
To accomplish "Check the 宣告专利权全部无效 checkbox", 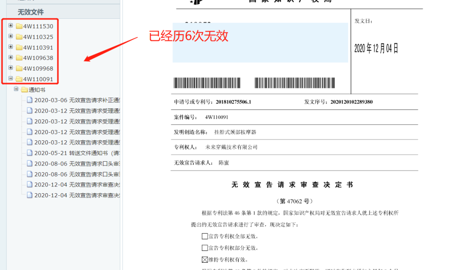I will click(x=205, y=237).
